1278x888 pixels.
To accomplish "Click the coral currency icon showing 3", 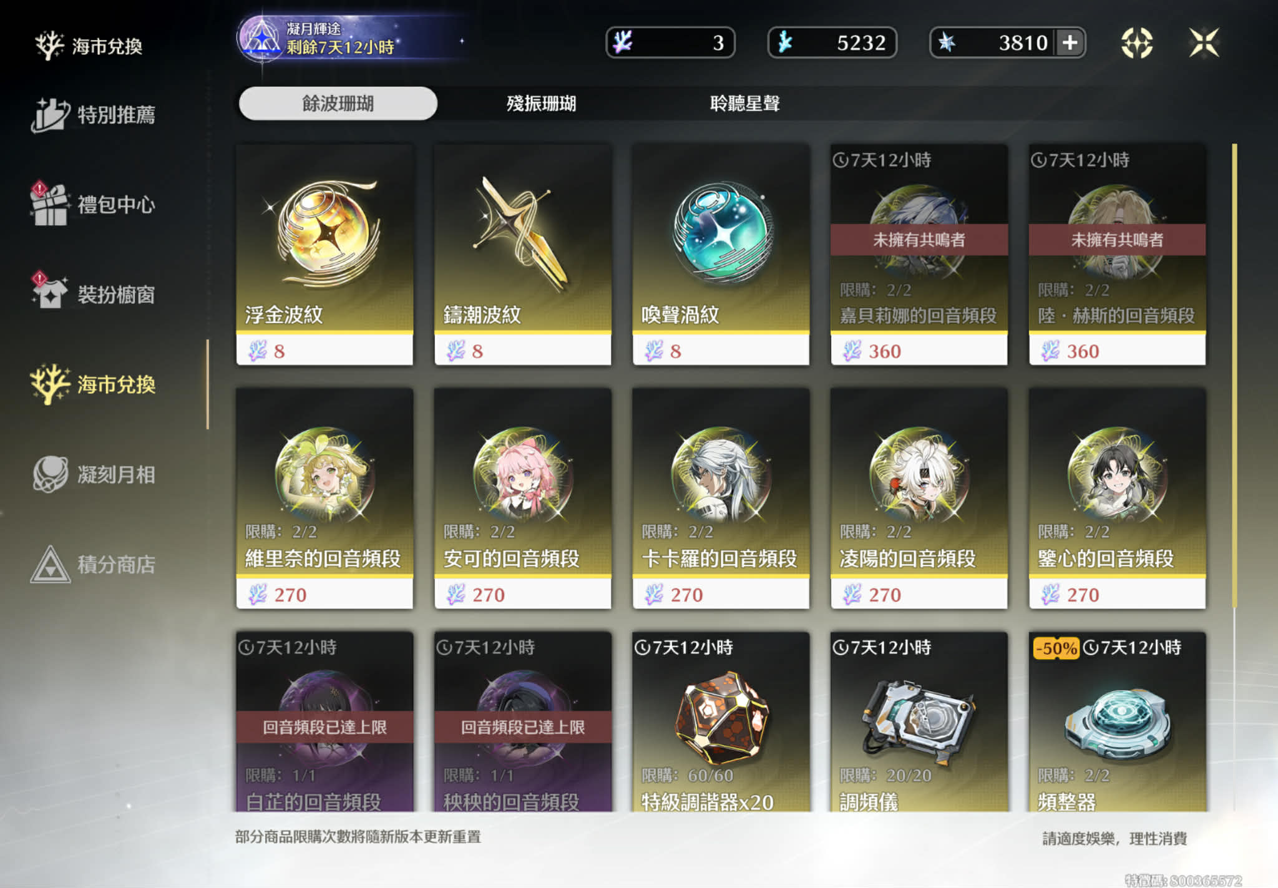I will tap(622, 42).
